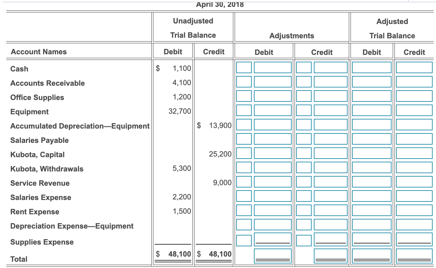Screen dimensions: 436x268
Task: Click Salaries Expense adjustments debit amount field
Action: 273,196
